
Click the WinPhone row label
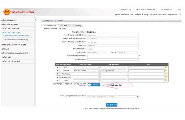66,74
